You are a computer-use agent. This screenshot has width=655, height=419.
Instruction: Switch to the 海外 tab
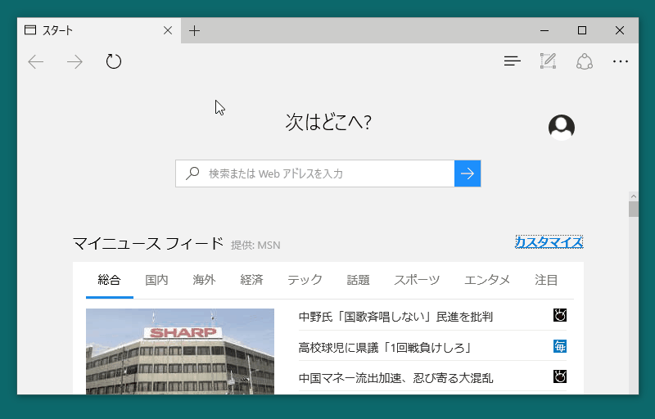click(204, 280)
